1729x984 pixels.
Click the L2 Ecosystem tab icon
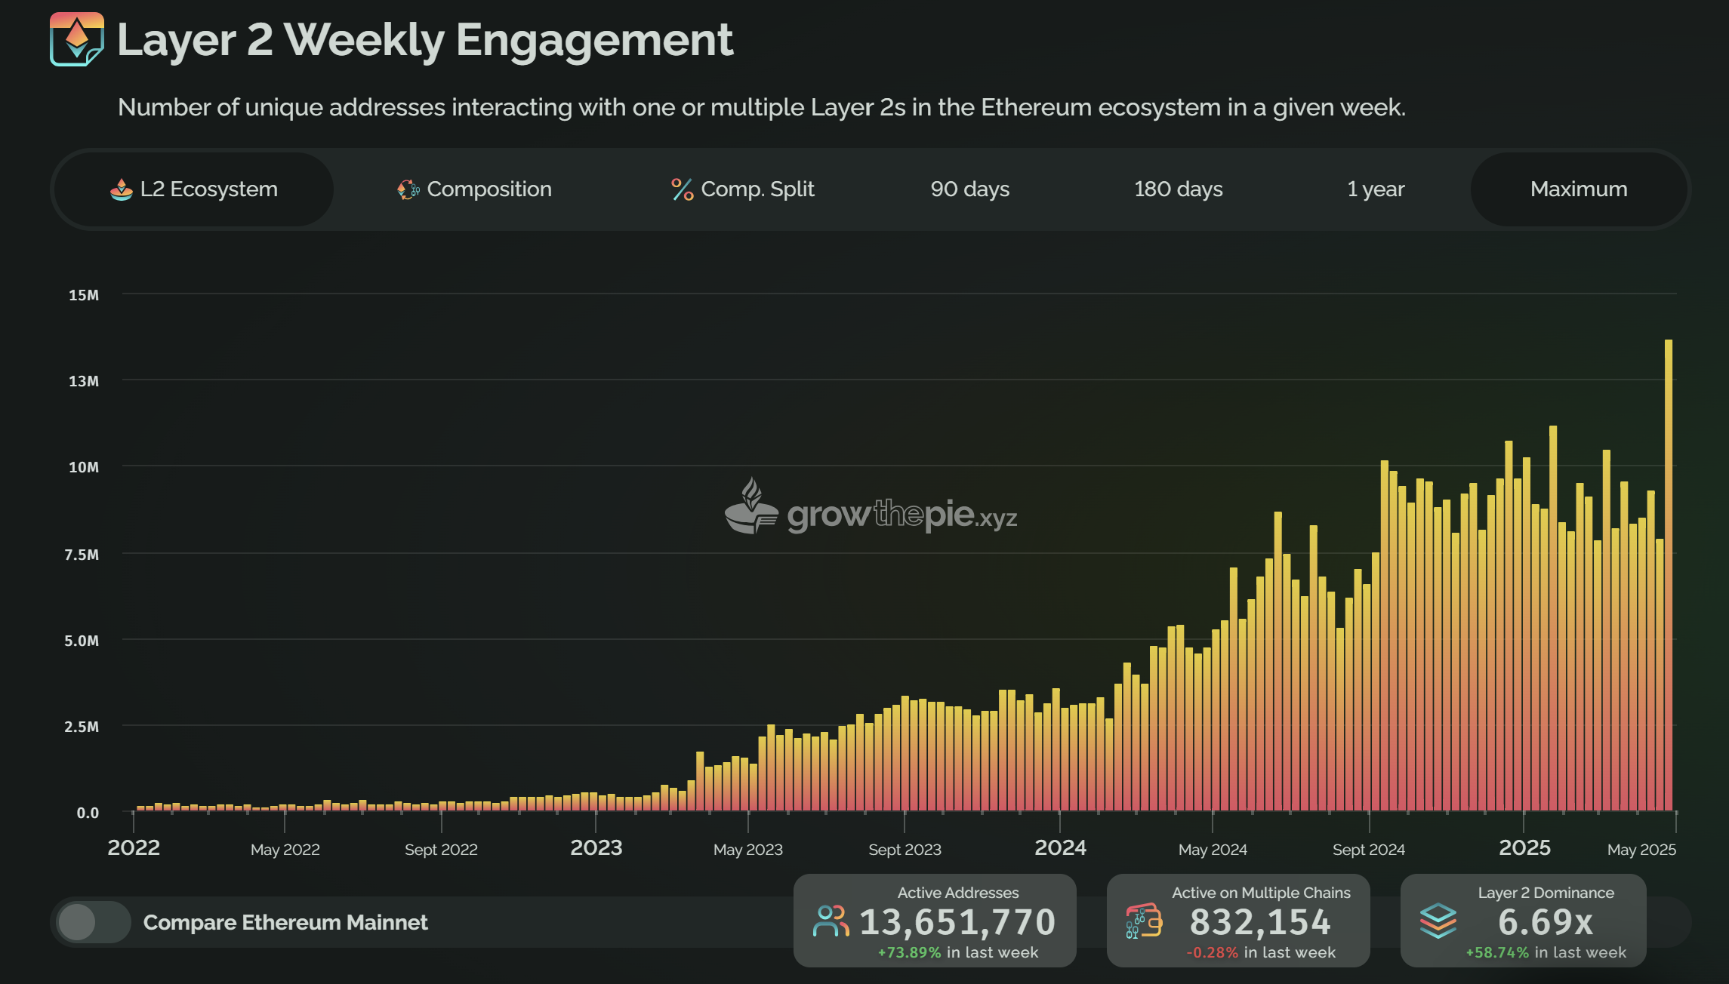[121, 189]
